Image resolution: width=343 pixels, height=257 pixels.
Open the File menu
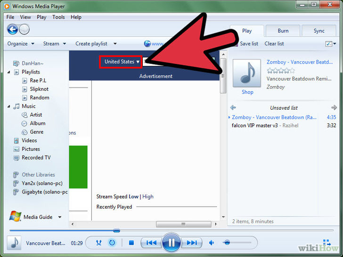click(x=10, y=17)
